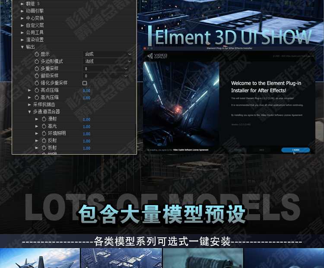Toggle the stopwatch for 高光压缩

click(37, 97)
